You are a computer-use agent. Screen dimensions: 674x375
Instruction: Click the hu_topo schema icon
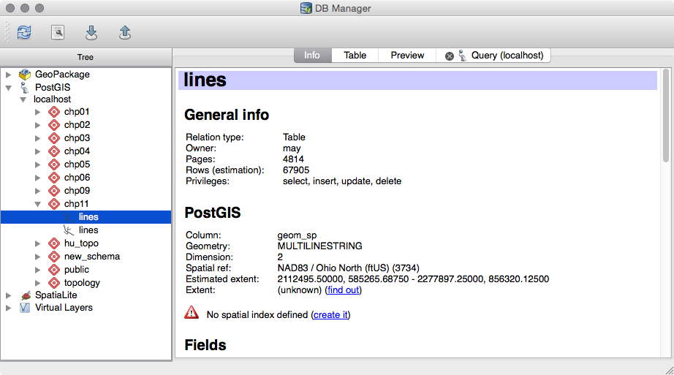click(54, 243)
